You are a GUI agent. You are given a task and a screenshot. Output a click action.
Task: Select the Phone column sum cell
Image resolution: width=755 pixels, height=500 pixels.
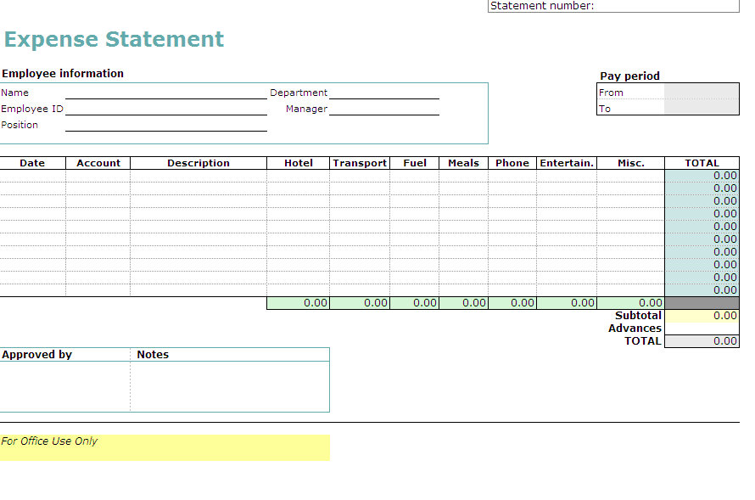pyautogui.click(x=512, y=303)
